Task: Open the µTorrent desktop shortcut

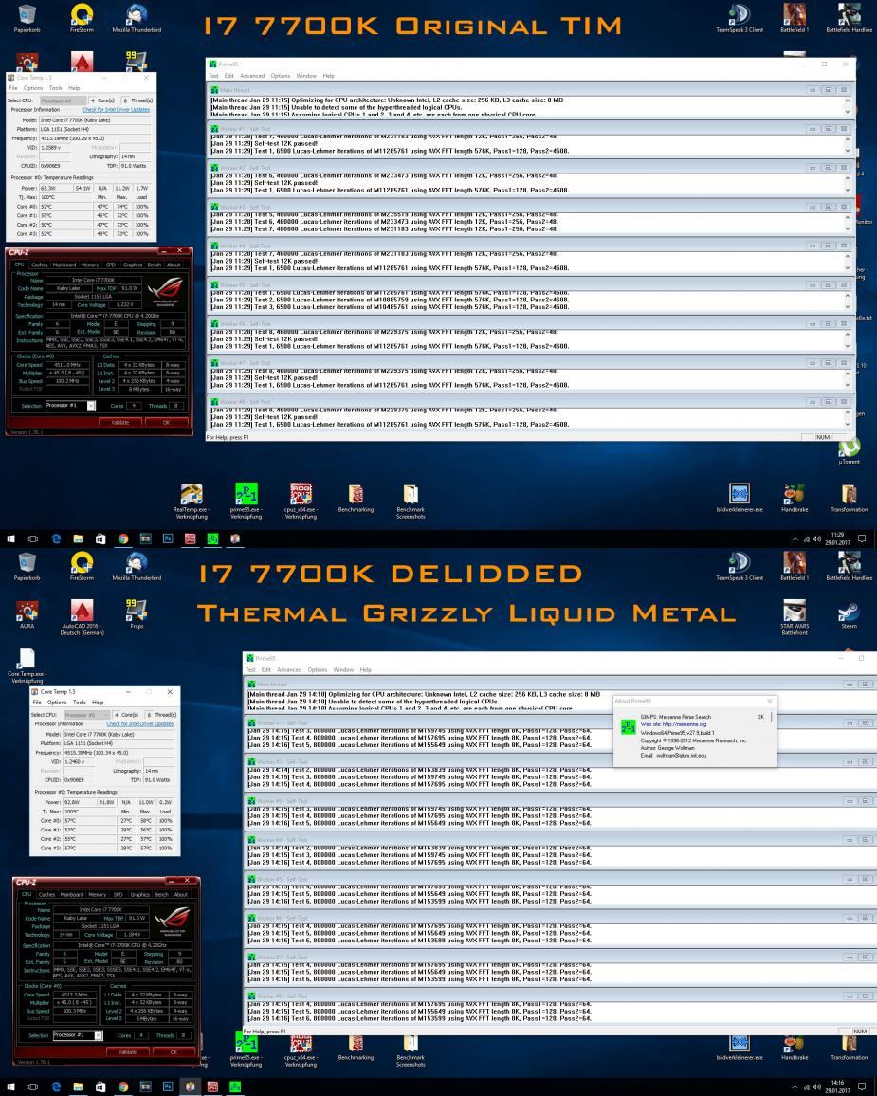Action: pyautogui.click(x=849, y=450)
